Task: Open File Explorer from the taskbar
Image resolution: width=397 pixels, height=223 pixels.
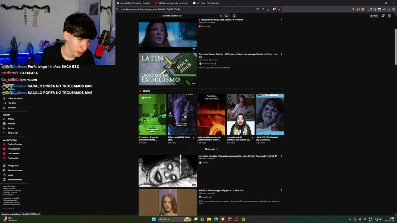Action: [209, 219]
